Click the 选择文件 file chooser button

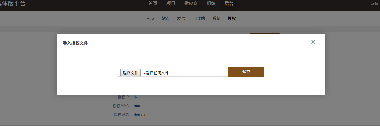coord(130,73)
